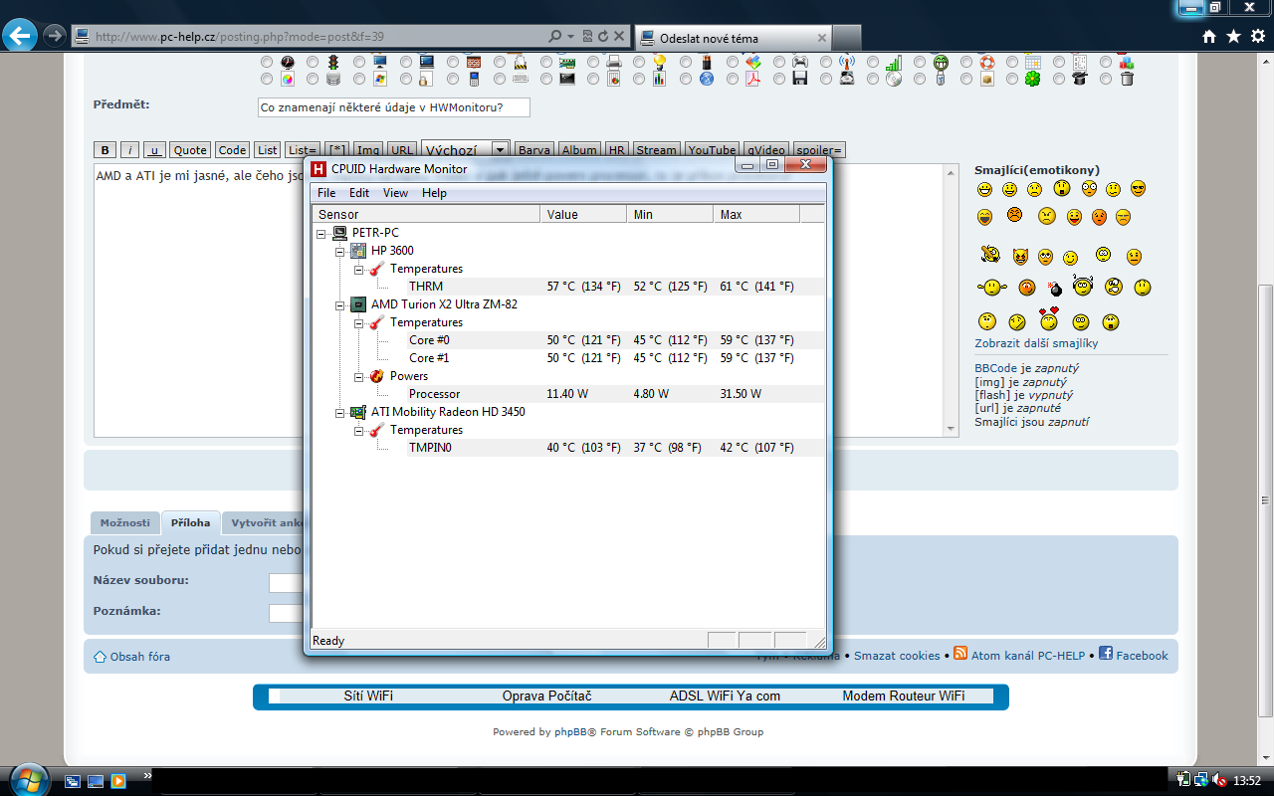Select radio button beside floppy disk icon
This screenshot has height=796, width=1274.
779,79
